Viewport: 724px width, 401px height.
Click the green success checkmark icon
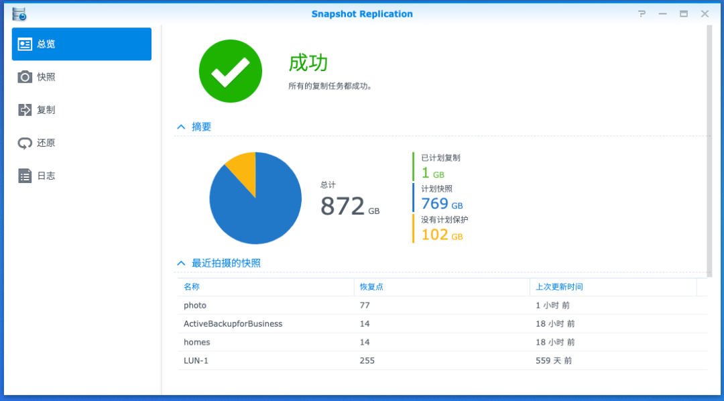pos(230,71)
